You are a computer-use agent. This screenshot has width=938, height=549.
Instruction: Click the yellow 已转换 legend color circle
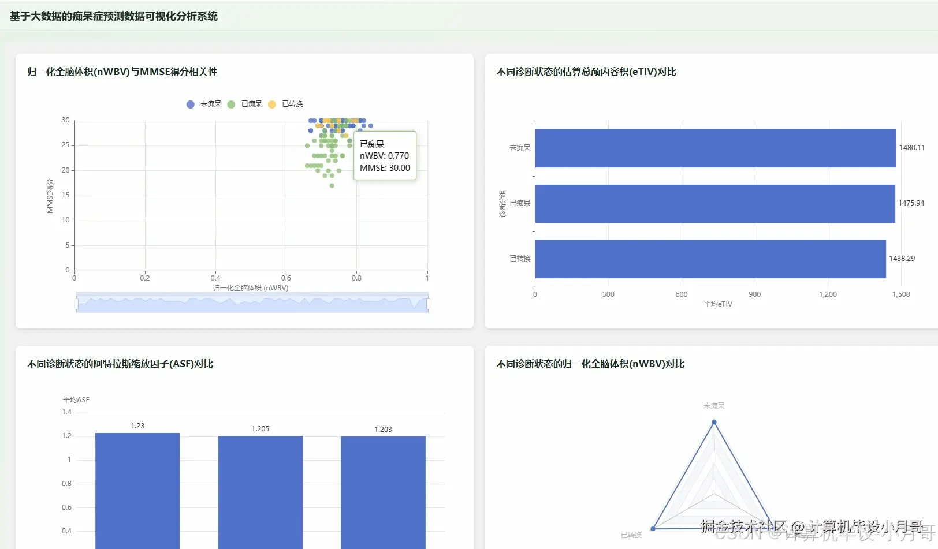272,104
